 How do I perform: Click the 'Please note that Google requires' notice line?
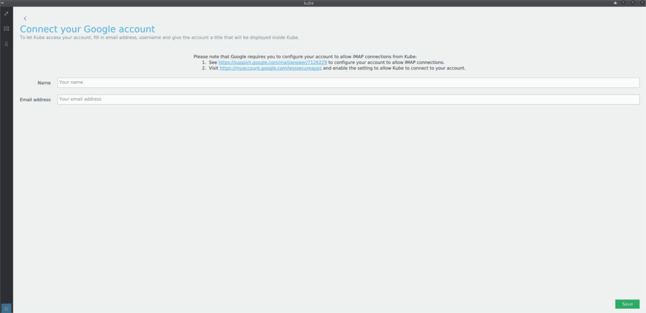tap(305, 56)
